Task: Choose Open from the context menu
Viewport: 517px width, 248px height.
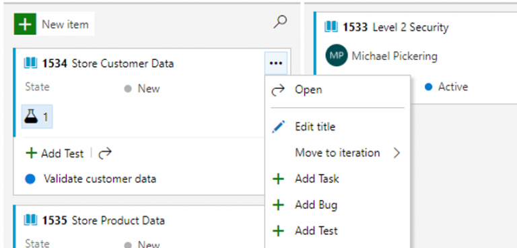Action: [337, 90]
